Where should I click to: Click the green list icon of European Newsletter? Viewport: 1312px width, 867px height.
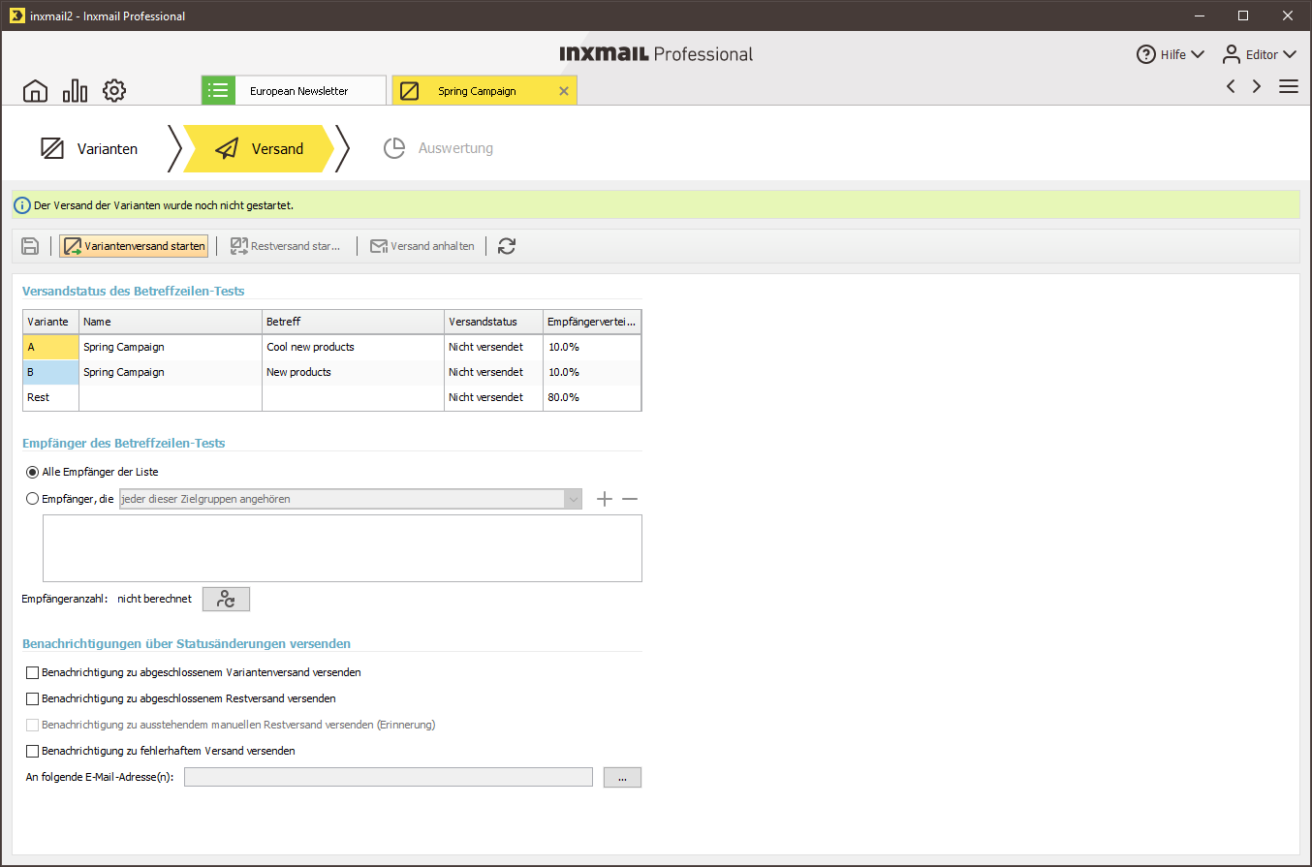(218, 90)
